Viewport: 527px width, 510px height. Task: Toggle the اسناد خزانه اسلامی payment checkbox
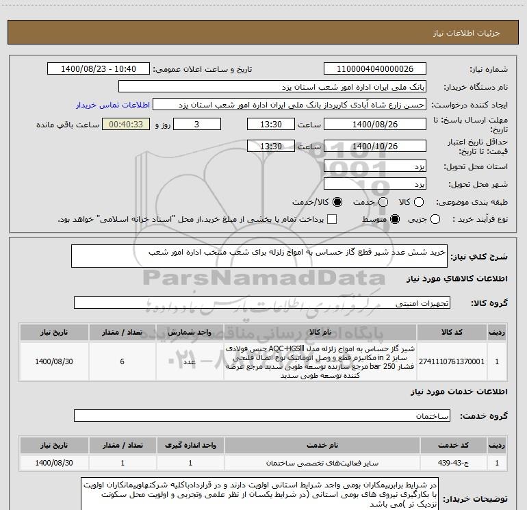[332, 219]
